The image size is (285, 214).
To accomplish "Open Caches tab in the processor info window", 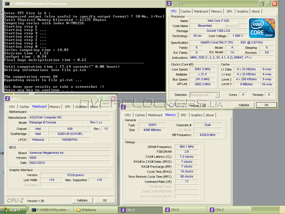I will click(x=186, y=11).
